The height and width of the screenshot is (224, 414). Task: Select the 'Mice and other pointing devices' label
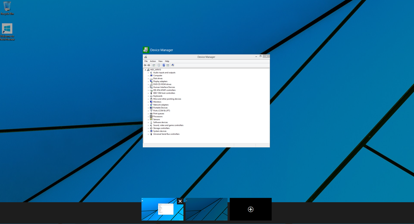pos(167,99)
